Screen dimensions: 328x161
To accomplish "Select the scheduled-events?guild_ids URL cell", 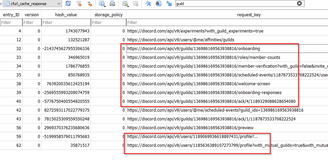I will [x=227, y=110].
